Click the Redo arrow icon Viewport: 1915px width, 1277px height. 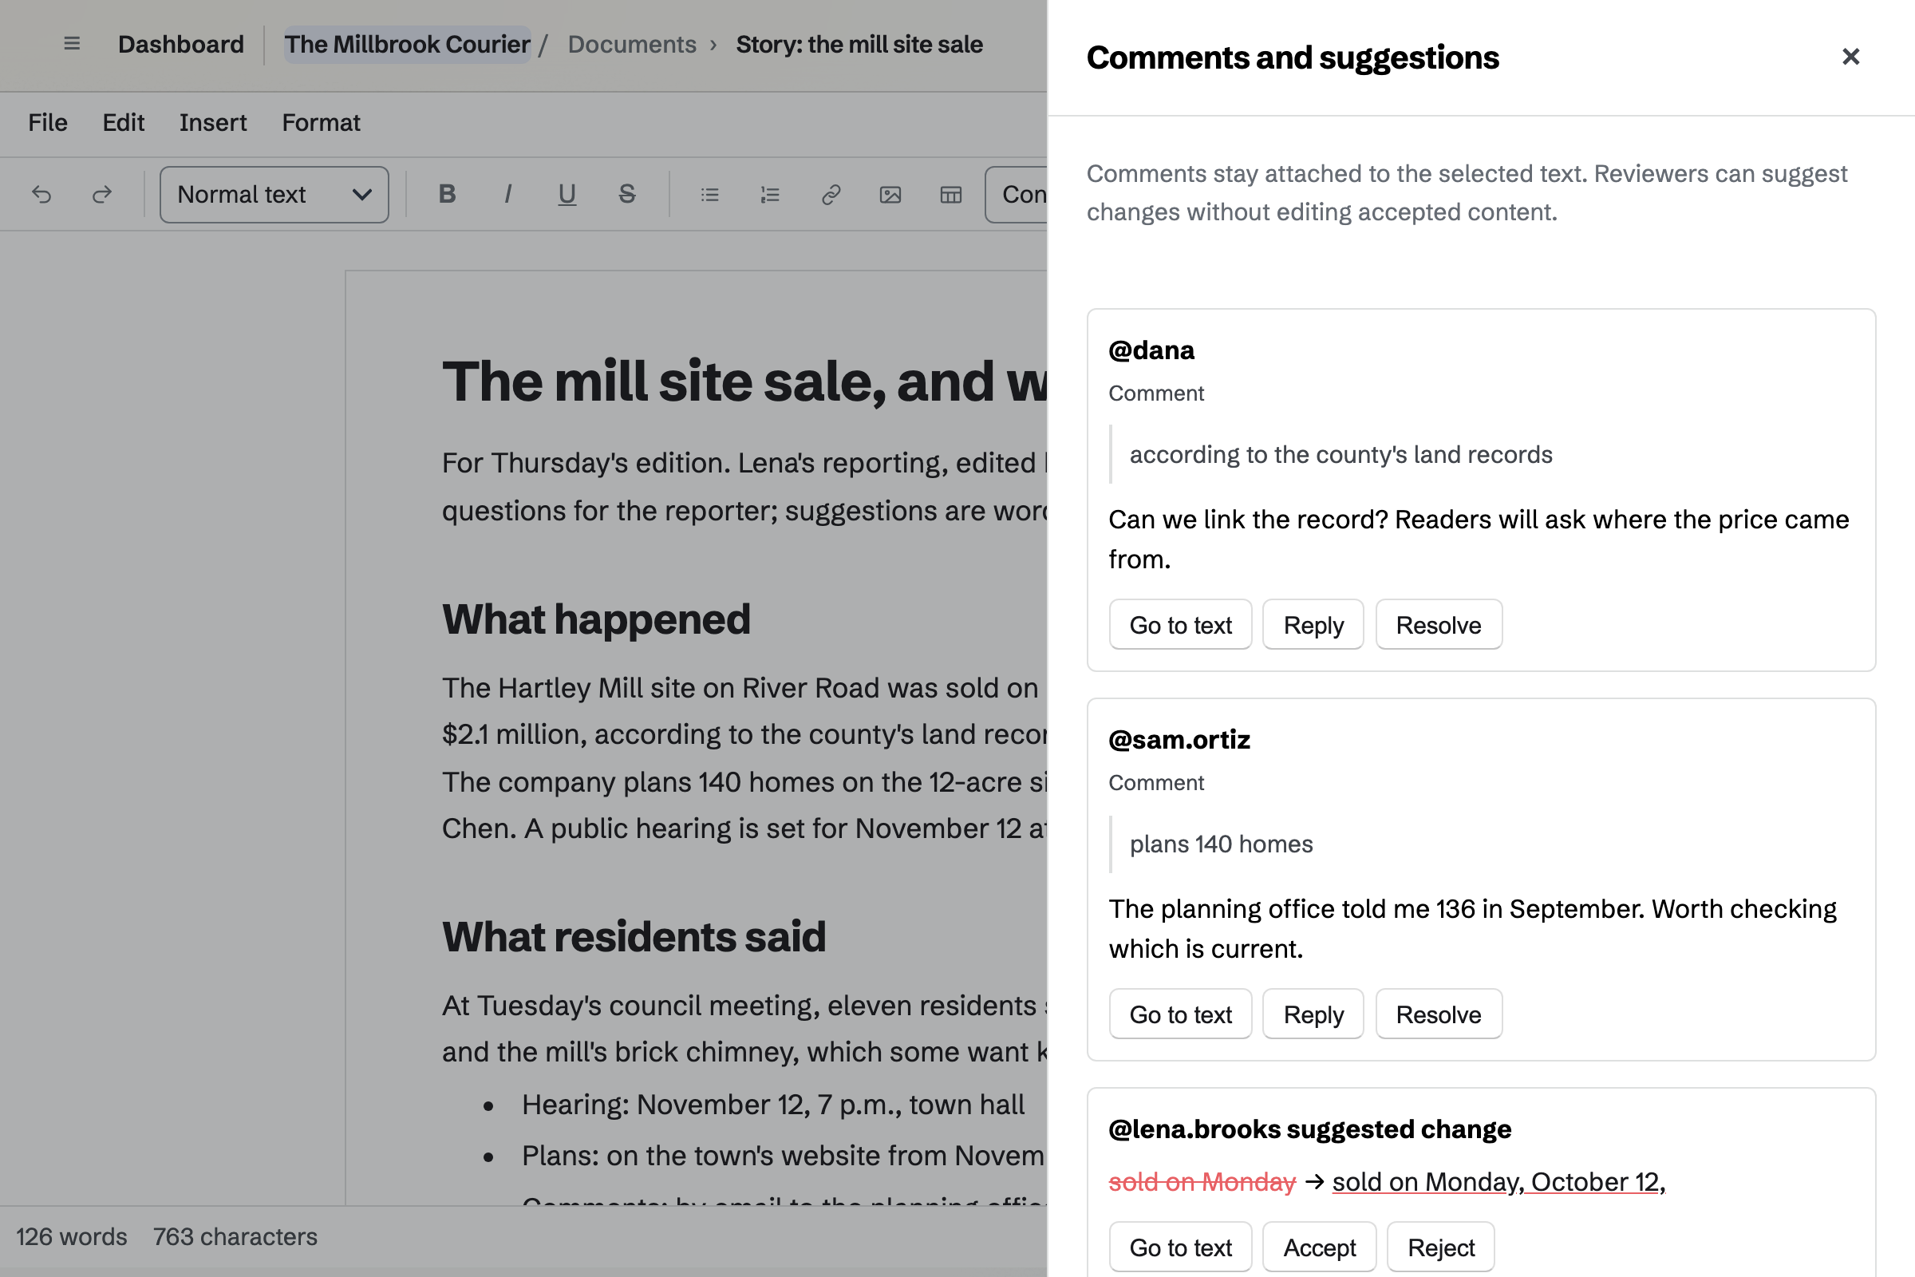pyautogui.click(x=102, y=195)
